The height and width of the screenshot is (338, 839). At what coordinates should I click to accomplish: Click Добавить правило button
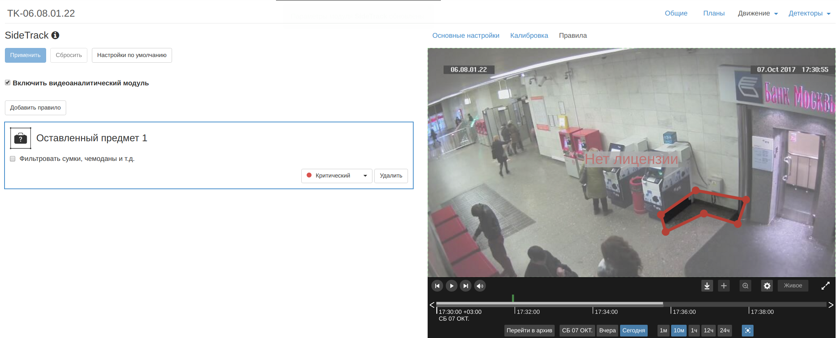(x=36, y=108)
